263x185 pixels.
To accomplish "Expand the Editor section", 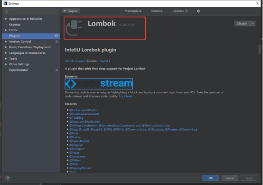I will pos(6,30).
